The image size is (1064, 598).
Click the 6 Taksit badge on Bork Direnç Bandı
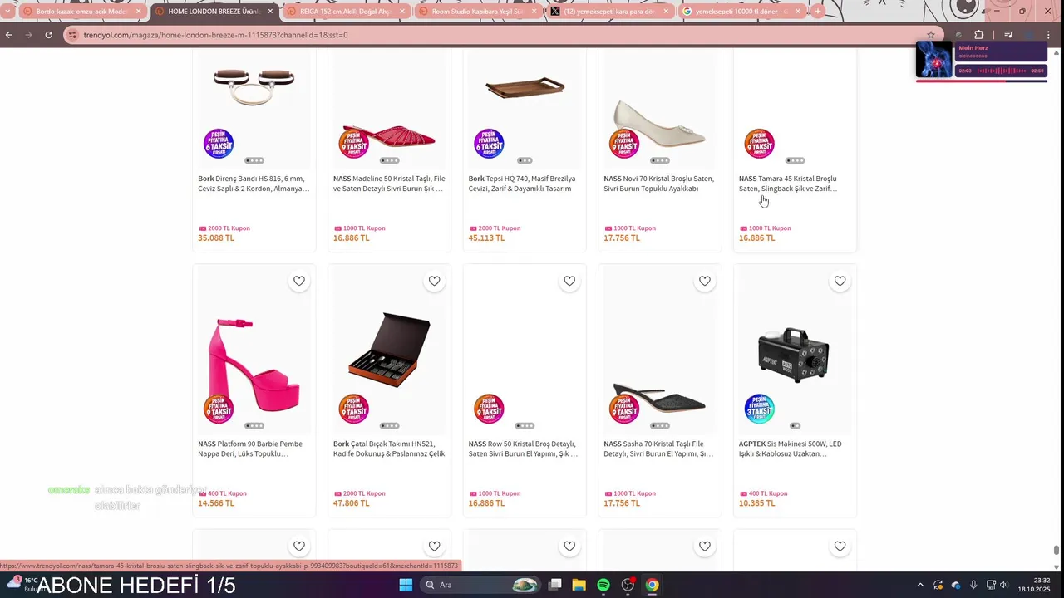click(219, 144)
